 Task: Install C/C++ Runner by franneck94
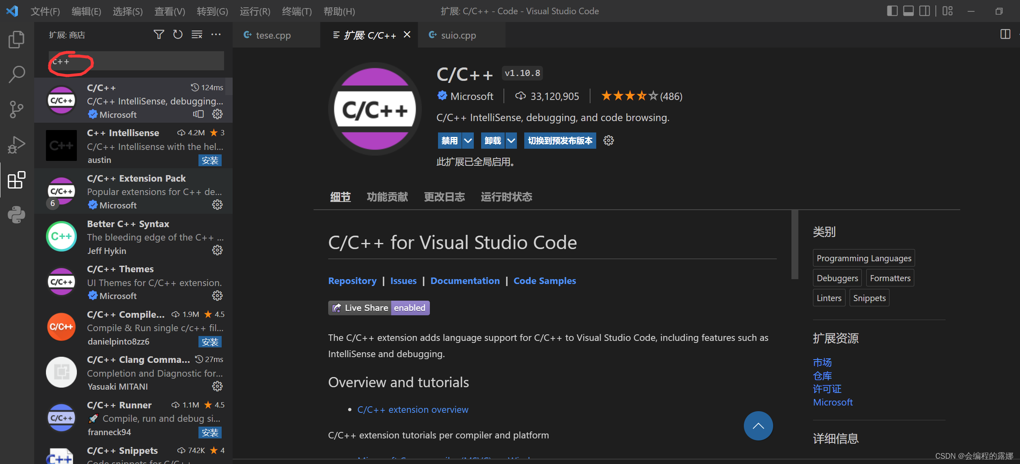pyautogui.click(x=210, y=433)
